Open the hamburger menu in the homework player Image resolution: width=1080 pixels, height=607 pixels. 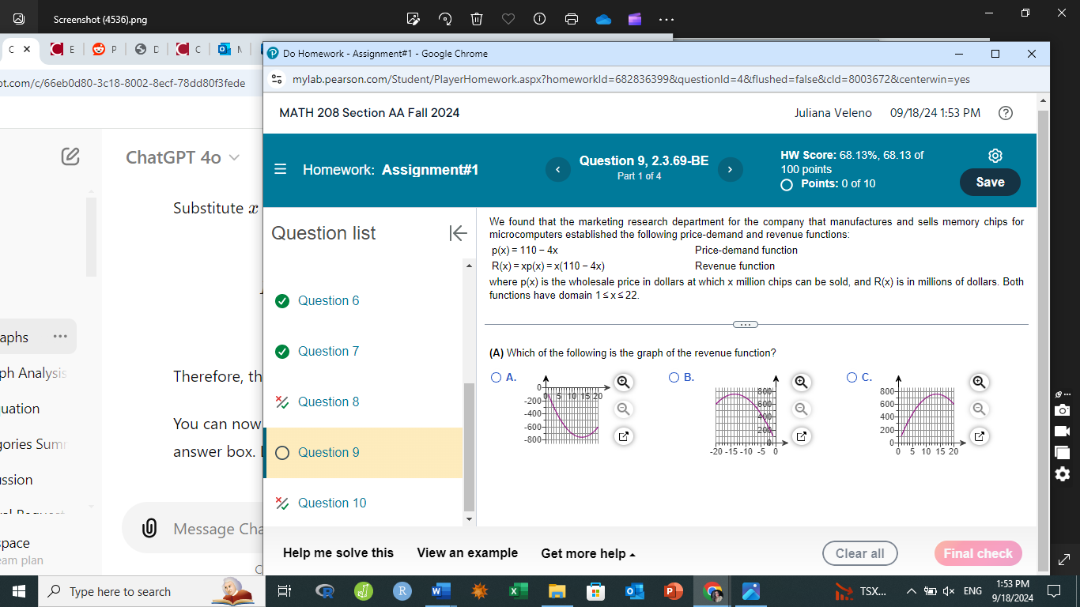click(x=281, y=169)
